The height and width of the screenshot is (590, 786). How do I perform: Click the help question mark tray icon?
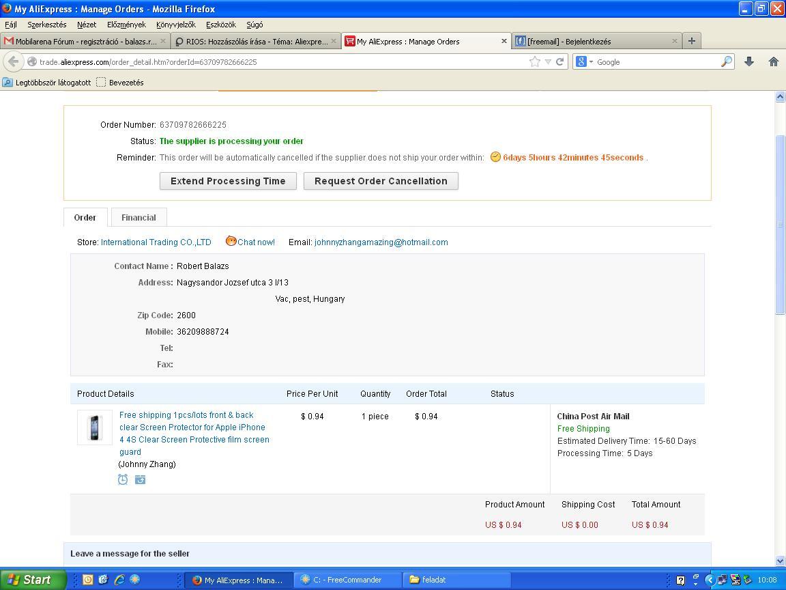point(680,580)
